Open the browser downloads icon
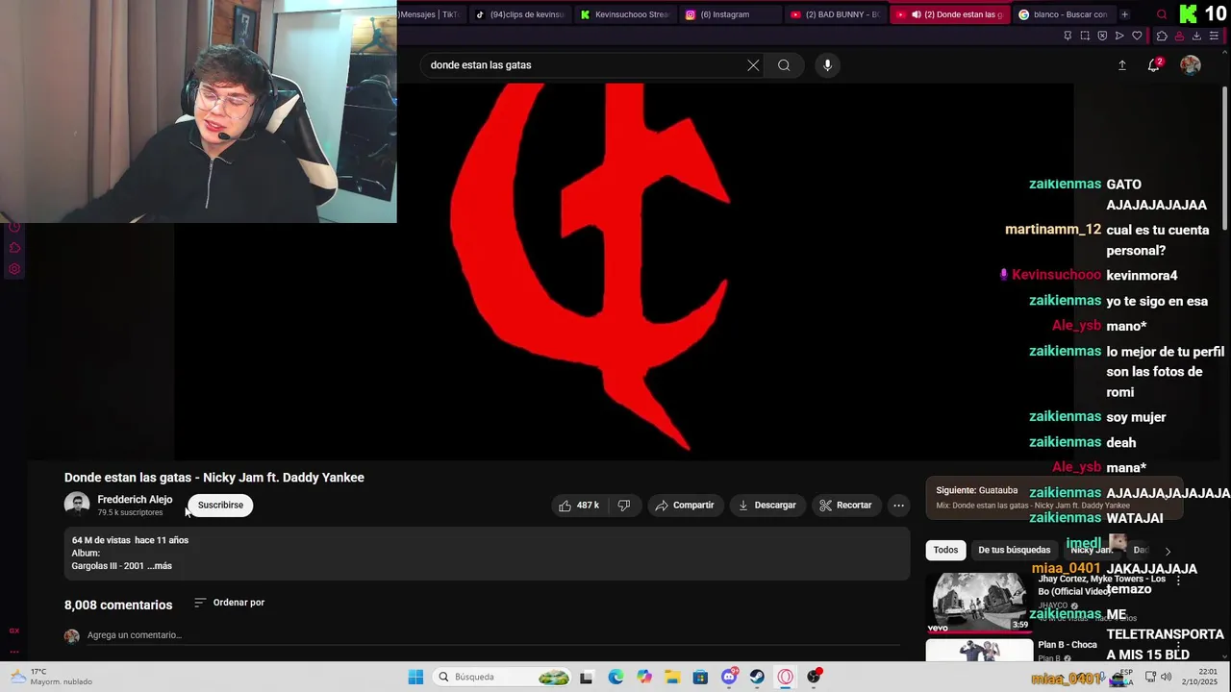The width and height of the screenshot is (1231, 692). pos(1196,37)
